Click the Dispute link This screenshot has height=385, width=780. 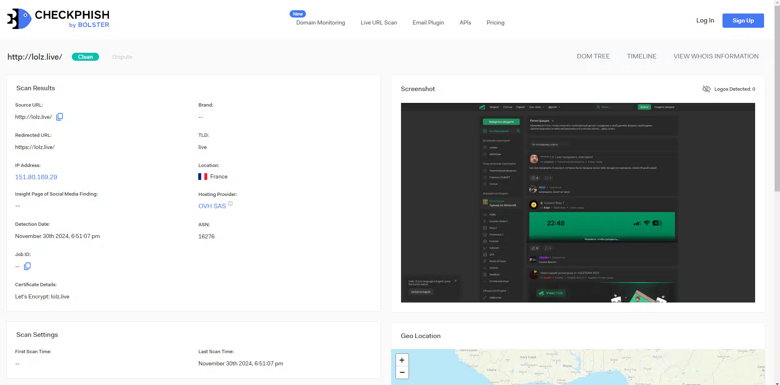pos(122,57)
